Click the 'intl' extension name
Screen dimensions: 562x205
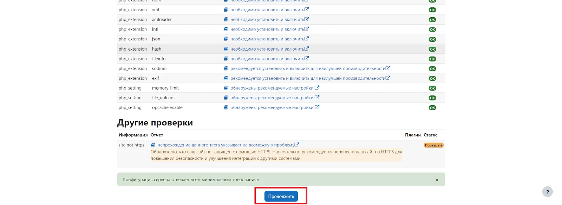coord(155,29)
